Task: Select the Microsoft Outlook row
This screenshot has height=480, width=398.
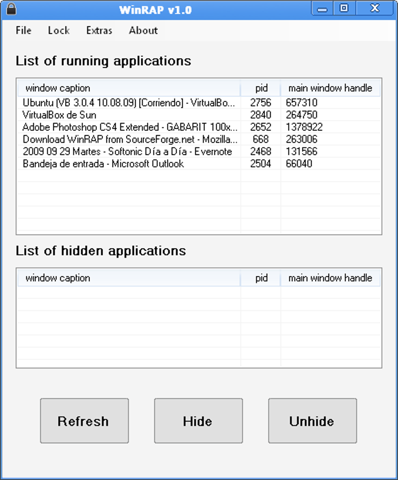Action: 199,164
